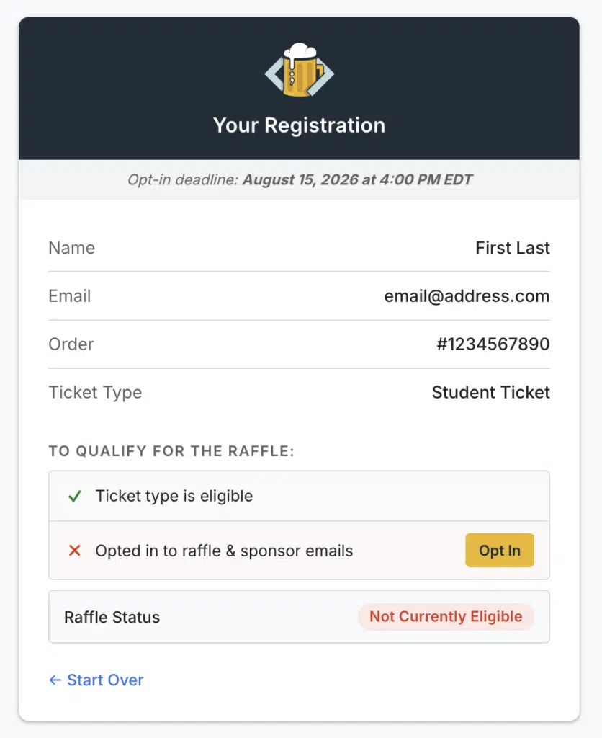The width and height of the screenshot is (602, 738).
Task: Click the Ticket Type field label
Action: [x=95, y=393]
